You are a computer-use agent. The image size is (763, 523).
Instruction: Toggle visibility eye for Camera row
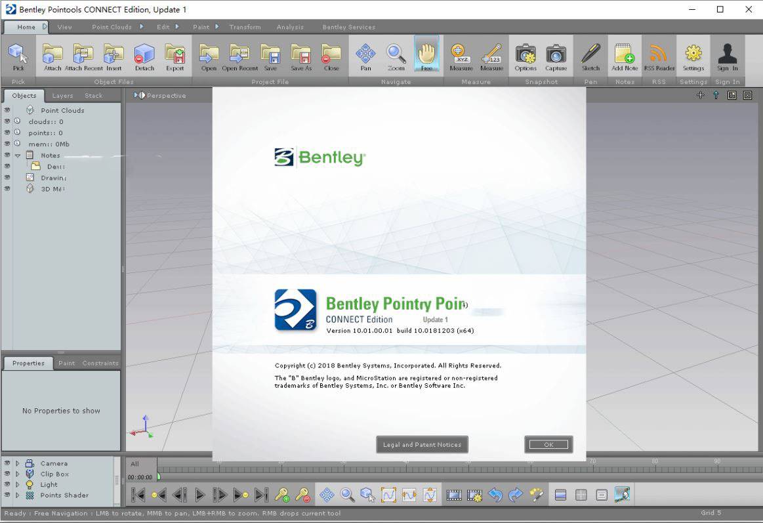(7, 463)
